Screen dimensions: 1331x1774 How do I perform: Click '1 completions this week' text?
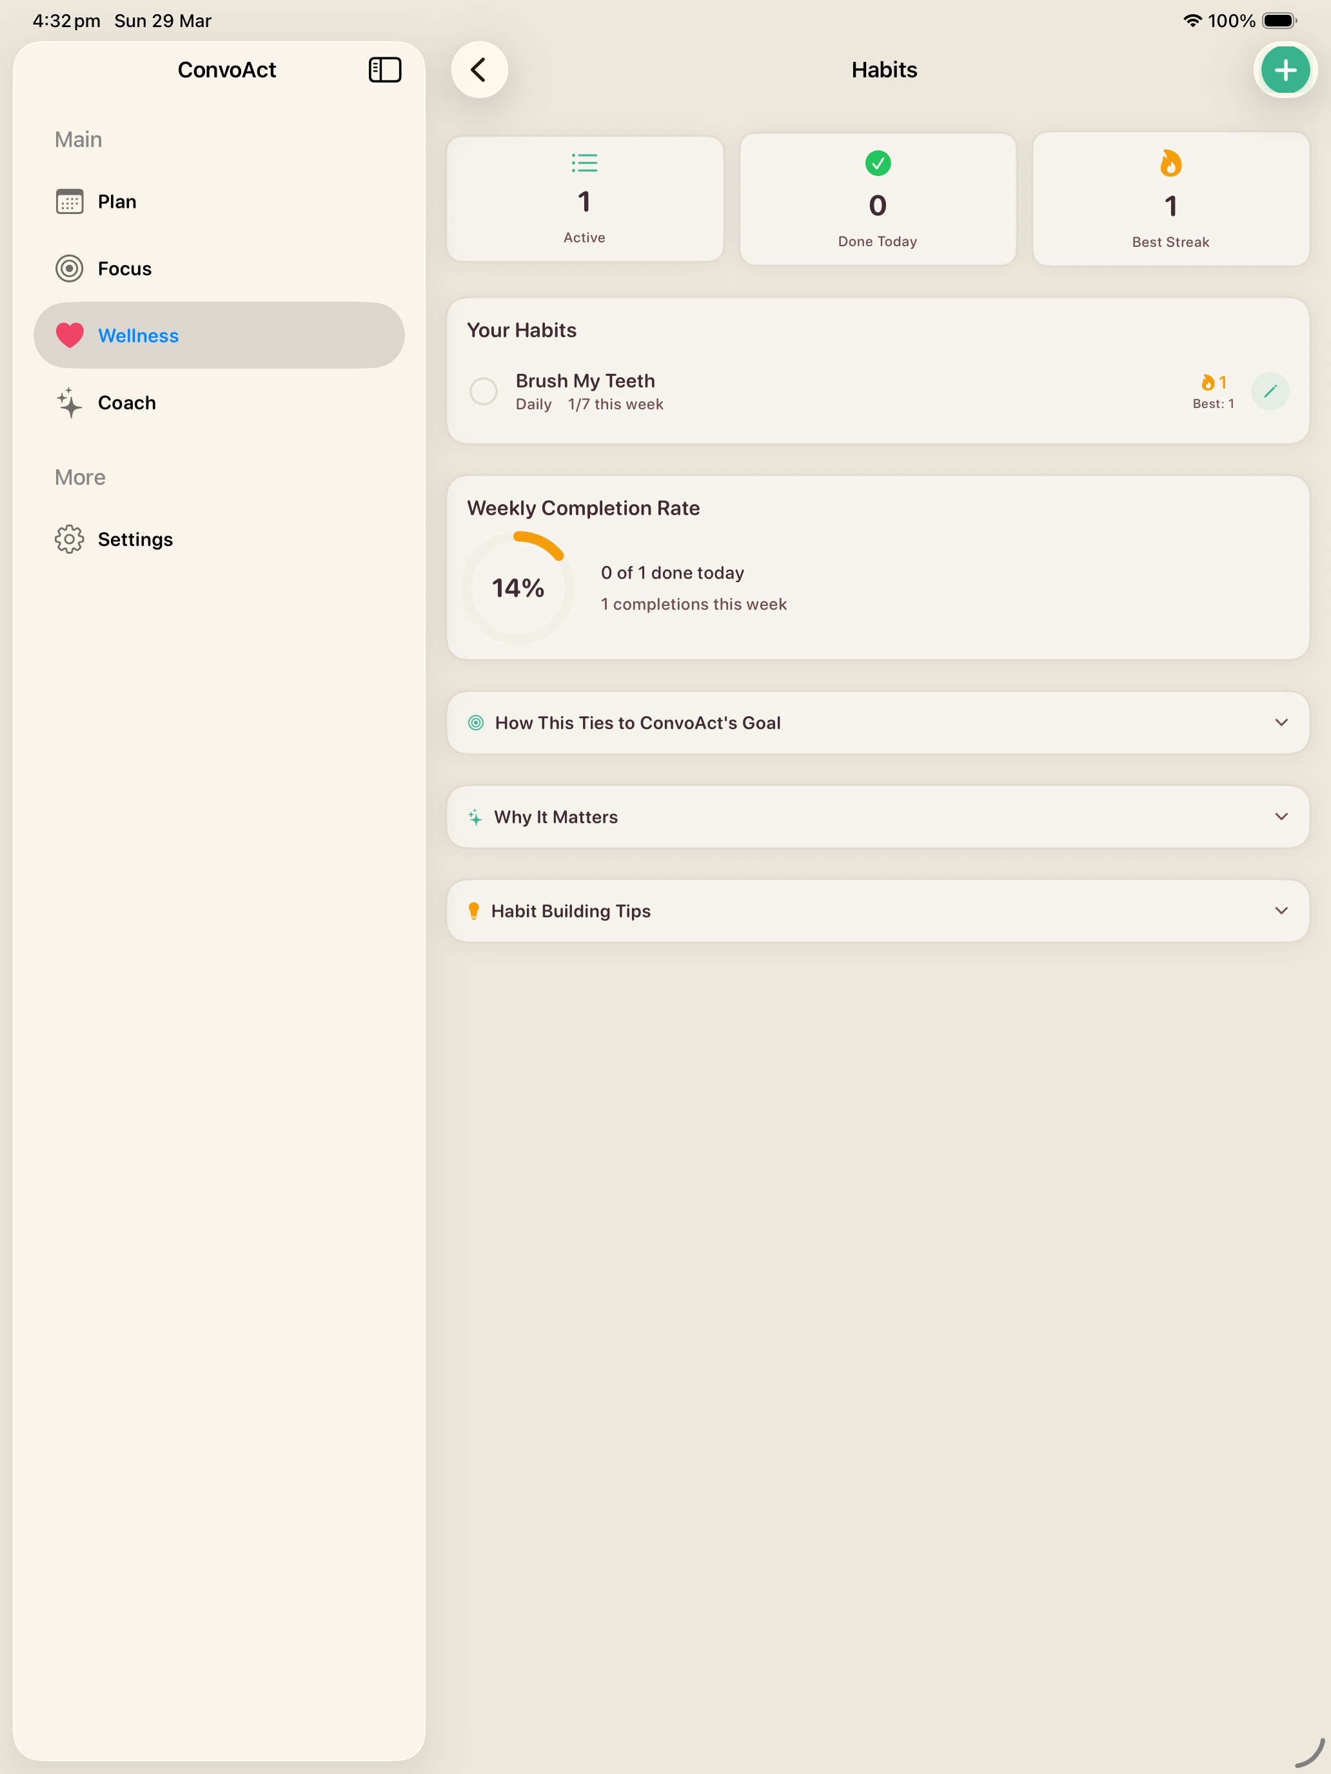(x=693, y=604)
